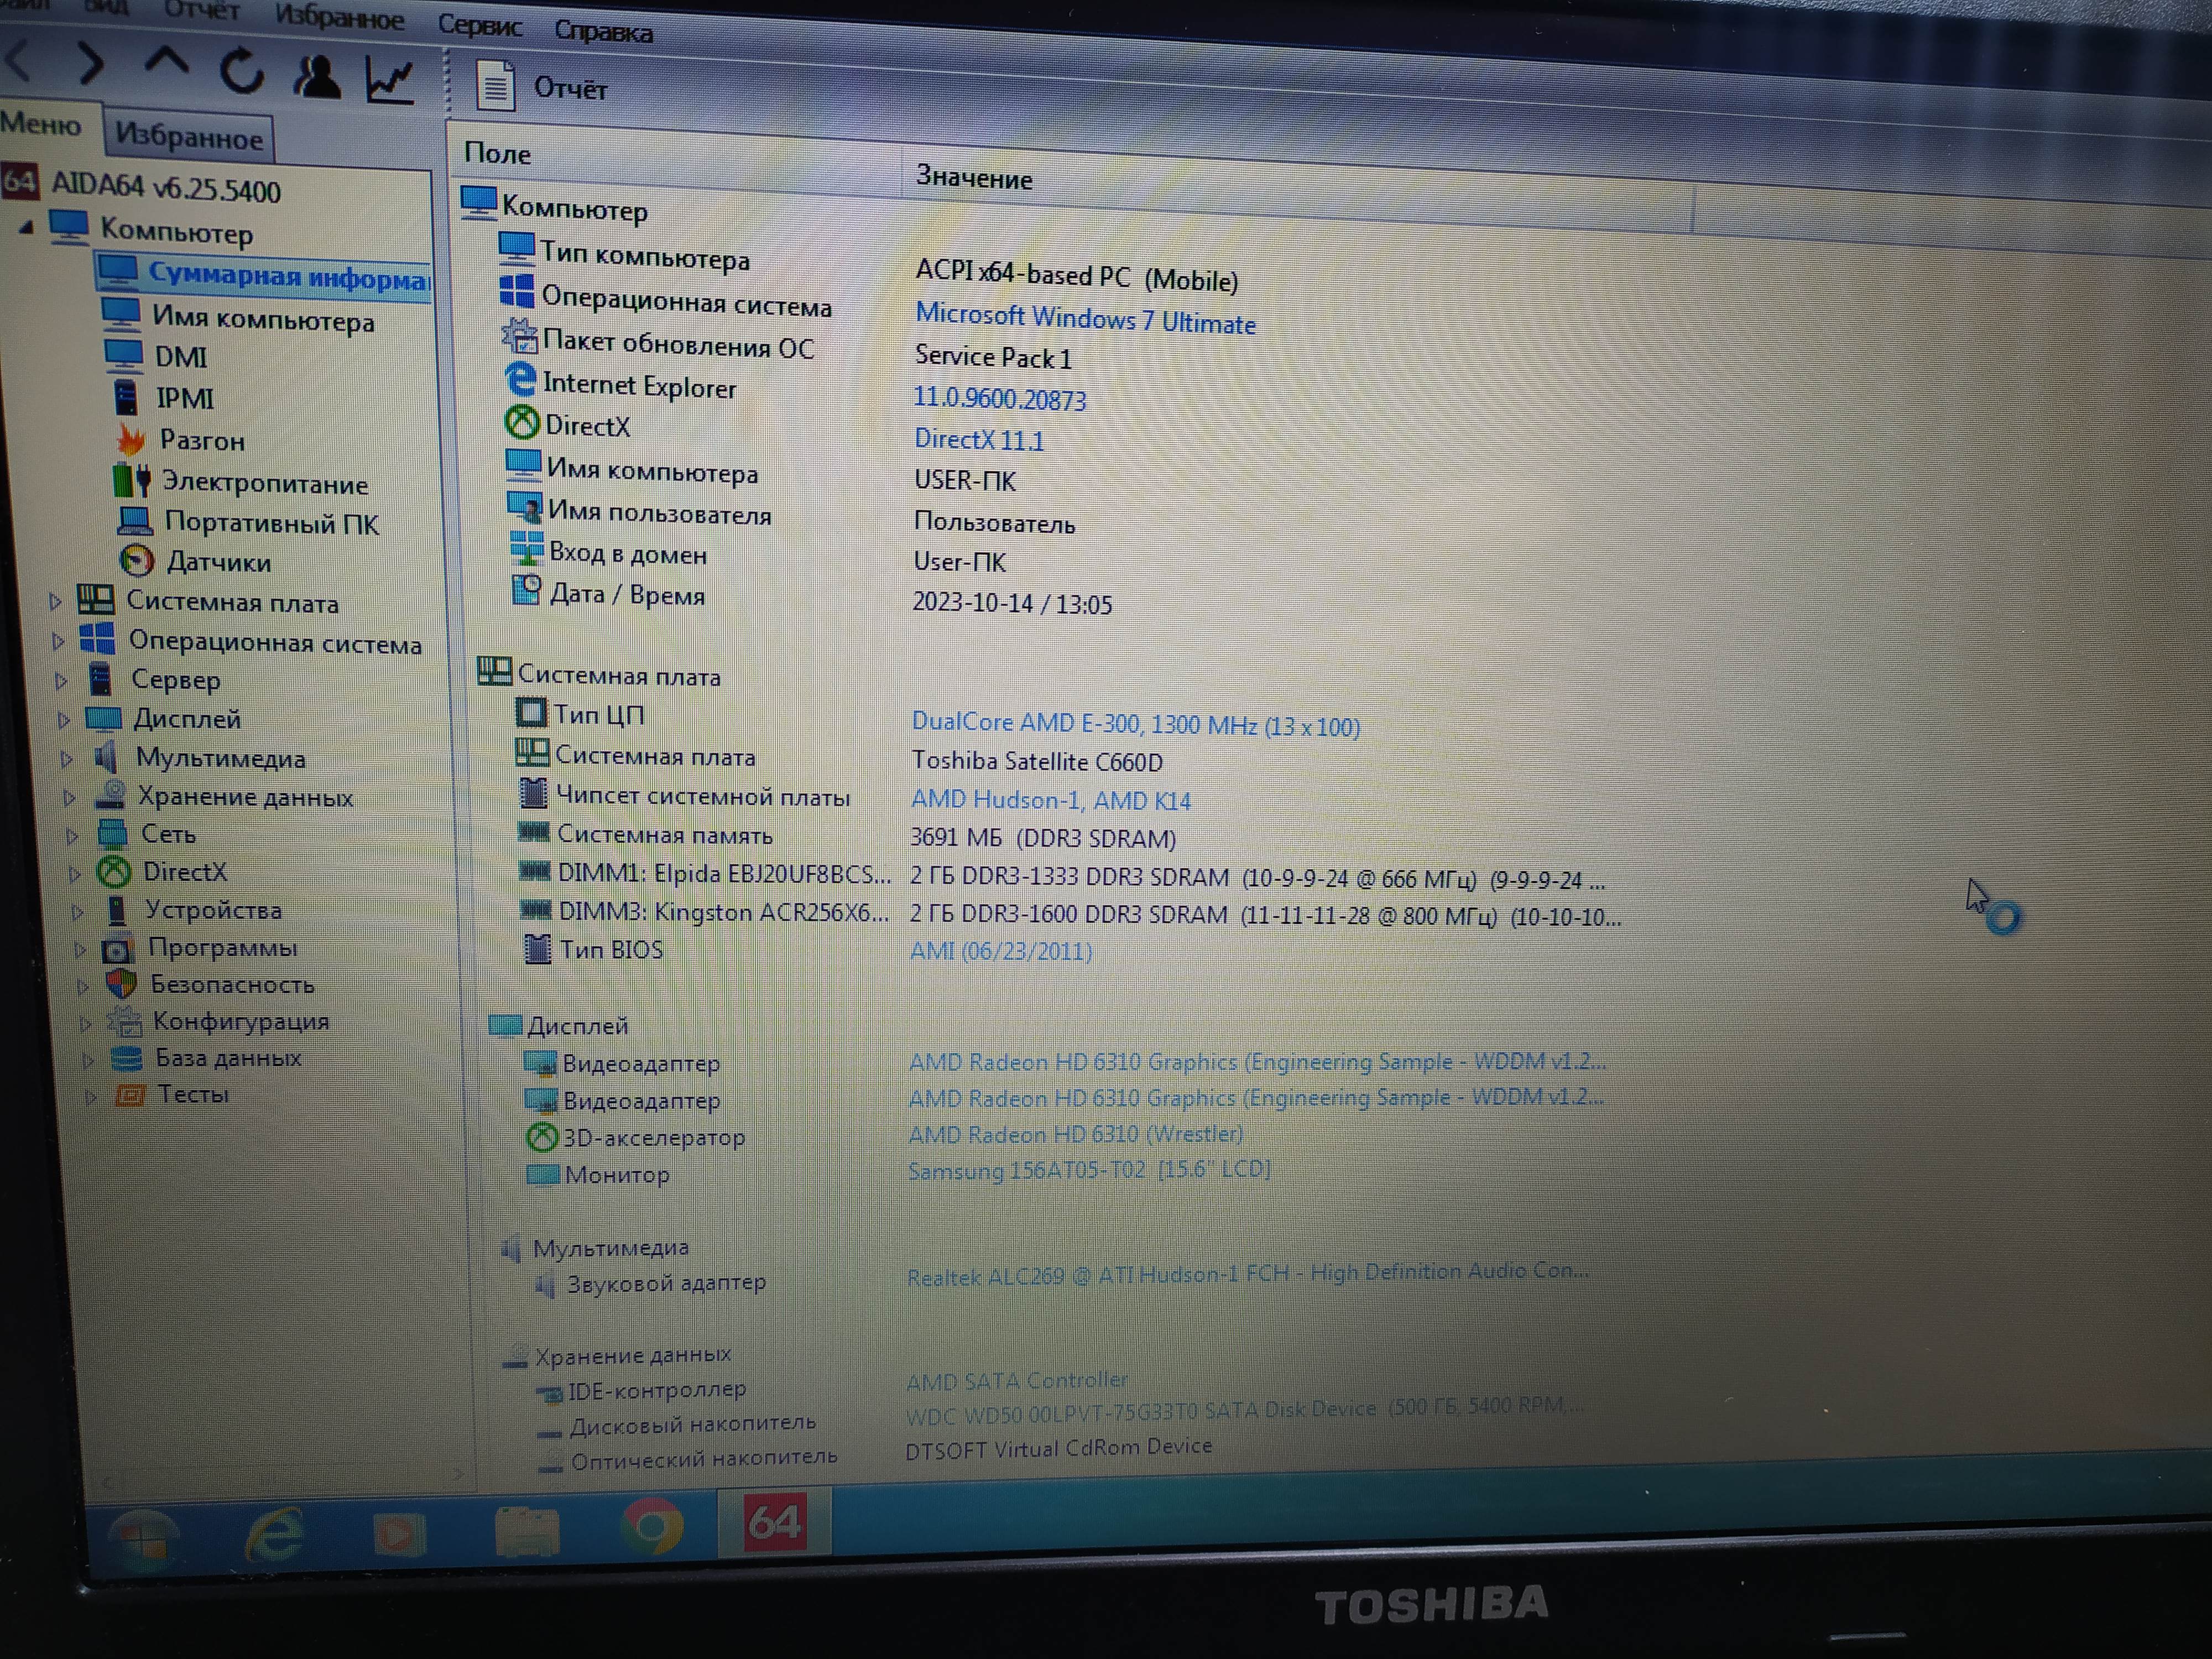
Task: Click the Электропитание battery icon
Action: coord(132,480)
